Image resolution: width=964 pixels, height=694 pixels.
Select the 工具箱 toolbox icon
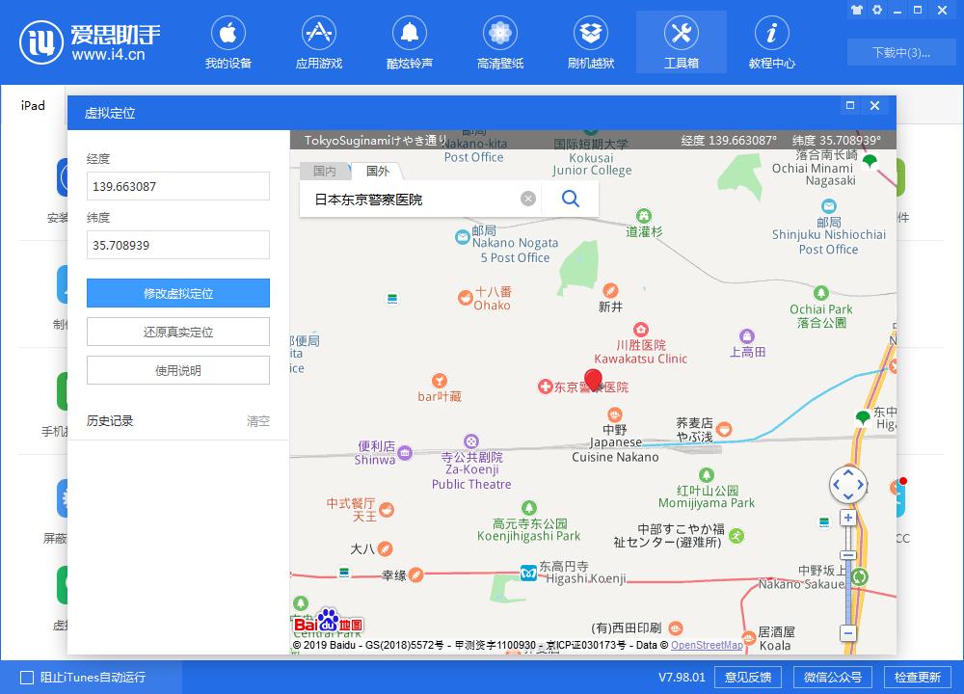tap(682, 40)
